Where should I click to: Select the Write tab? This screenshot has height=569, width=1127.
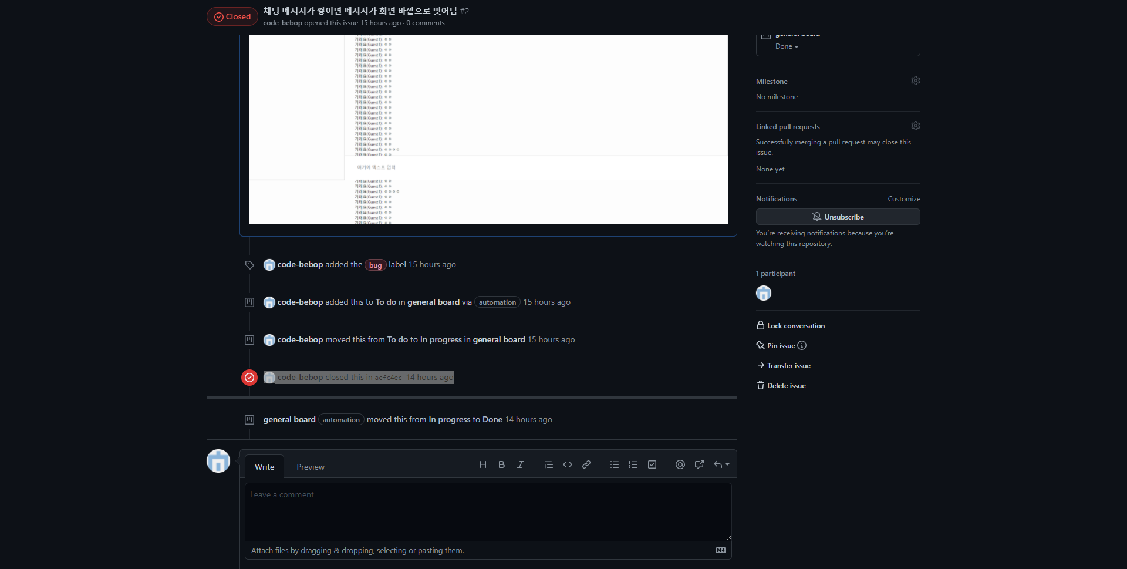click(x=264, y=467)
